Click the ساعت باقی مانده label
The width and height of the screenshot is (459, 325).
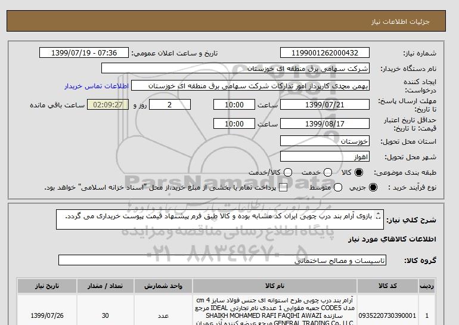click(x=57, y=105)
